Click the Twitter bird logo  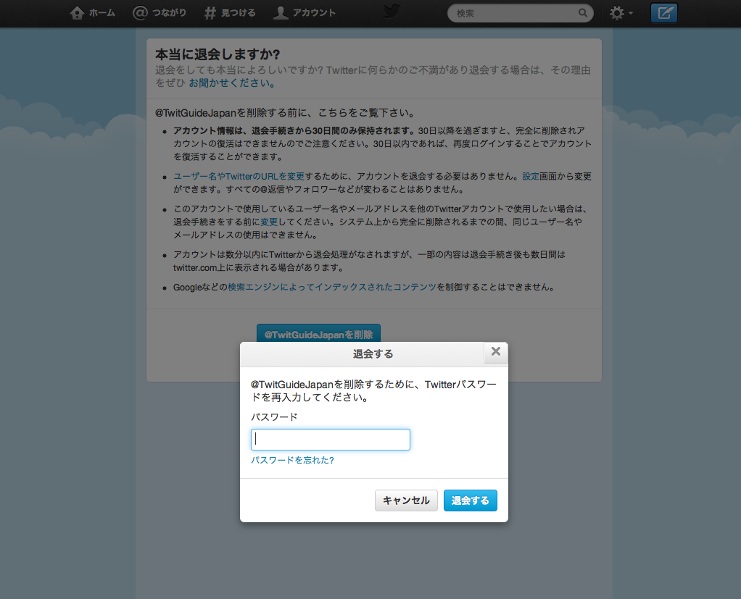392,12
